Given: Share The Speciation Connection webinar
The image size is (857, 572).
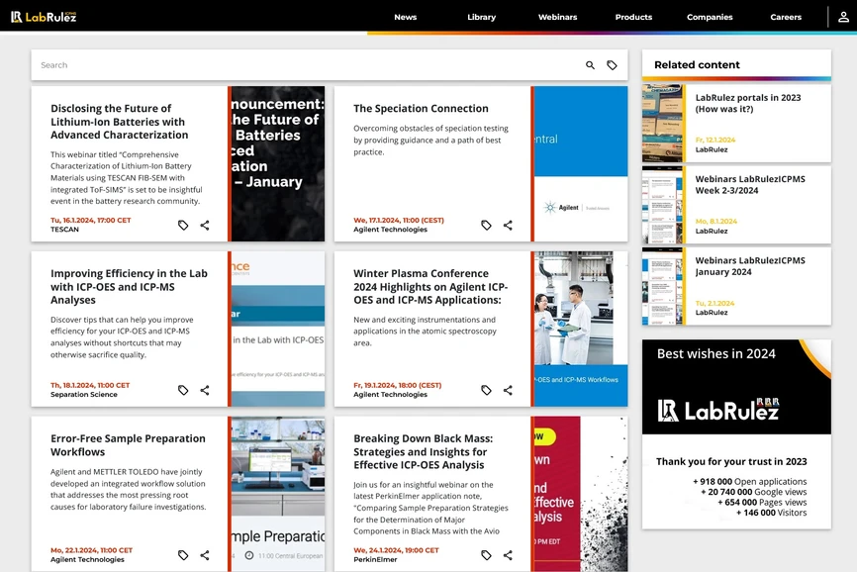Looking at the screenshot, I should tap(508, 225).
